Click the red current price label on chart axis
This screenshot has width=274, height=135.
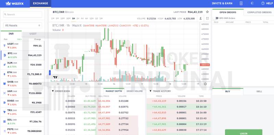tap(205, 65)
